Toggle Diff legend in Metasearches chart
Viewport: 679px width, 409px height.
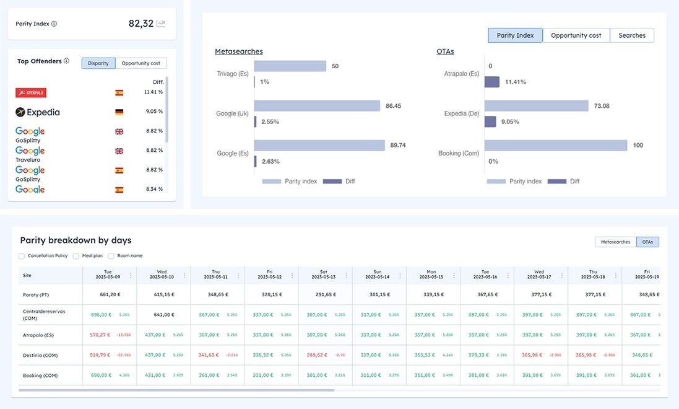click(339, 182)
